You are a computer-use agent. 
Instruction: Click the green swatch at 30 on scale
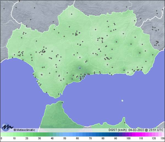pos(40,134)
